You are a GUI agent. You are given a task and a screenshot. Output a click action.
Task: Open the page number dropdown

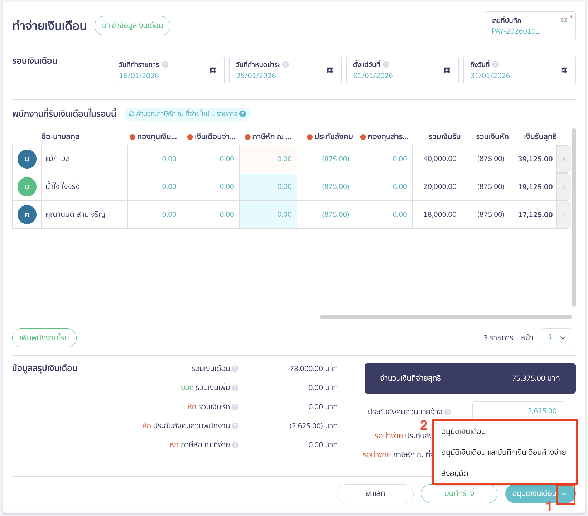556,338
